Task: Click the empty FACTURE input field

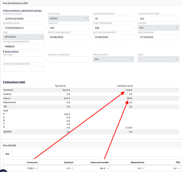Action: (x=23, y=59)
